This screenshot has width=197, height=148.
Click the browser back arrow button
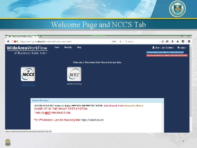pyautogui.click(x=8, y=41)
